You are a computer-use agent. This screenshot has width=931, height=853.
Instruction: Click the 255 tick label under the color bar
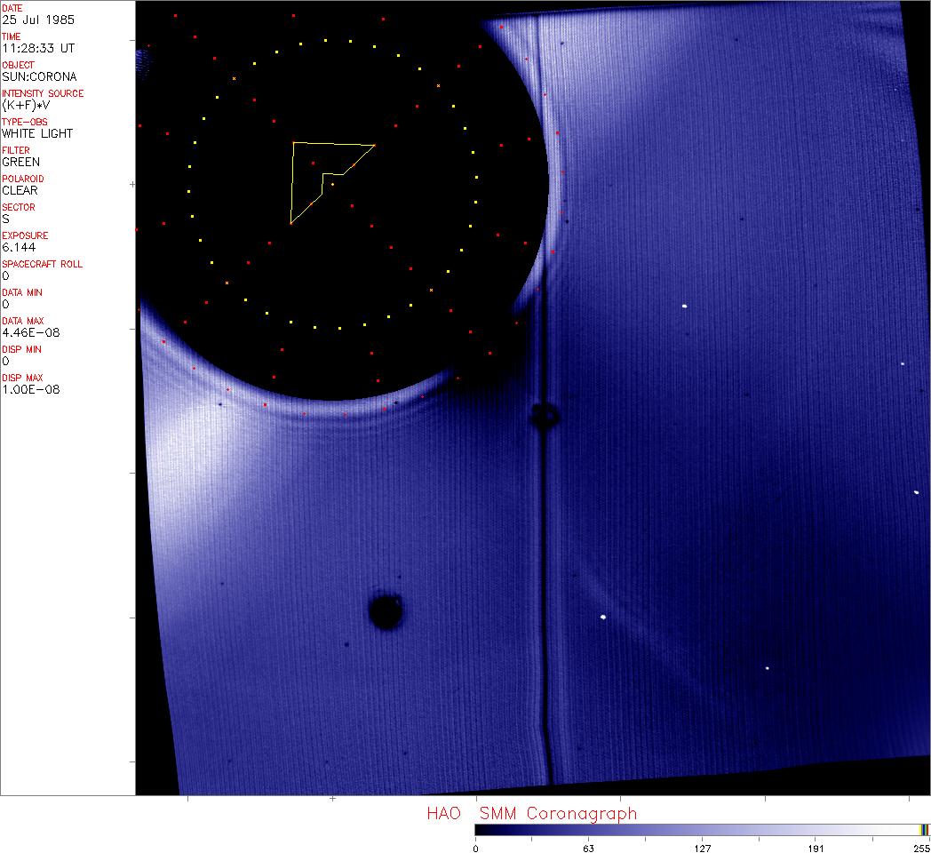pyautogui.click(x=920, y=848)
